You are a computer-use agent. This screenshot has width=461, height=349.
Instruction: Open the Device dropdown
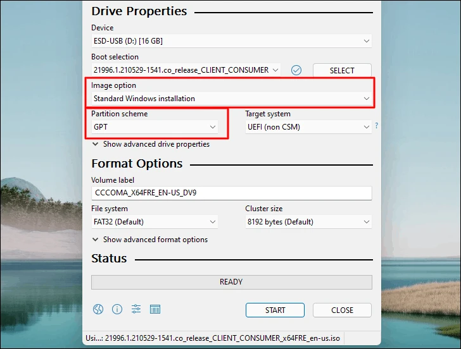tap(231, 41)
